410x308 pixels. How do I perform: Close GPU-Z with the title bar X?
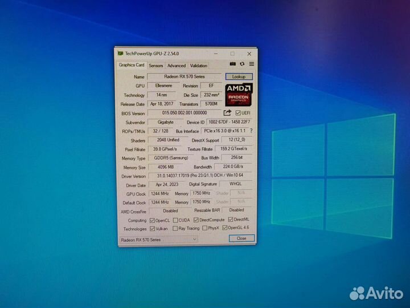click(249, 54)
